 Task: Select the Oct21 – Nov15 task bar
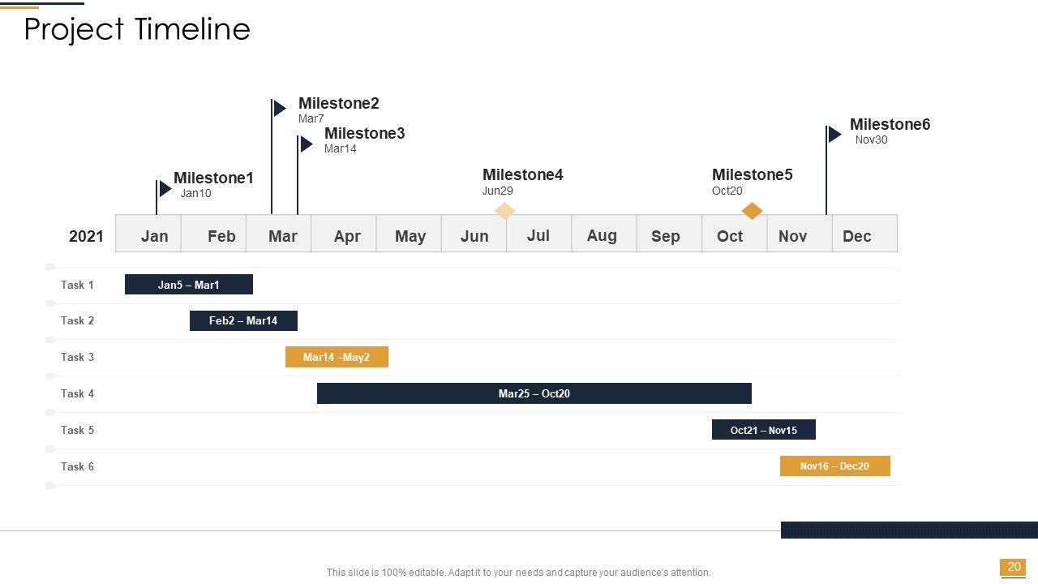click(x=763, y=430)
